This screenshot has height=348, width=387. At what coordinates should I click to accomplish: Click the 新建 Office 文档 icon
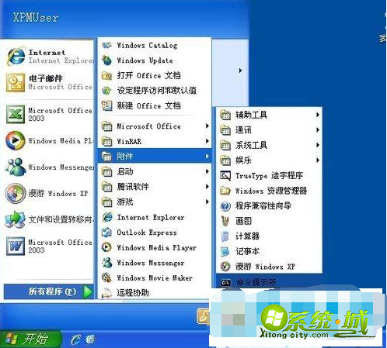pyautogui.click(x=106, y=105)
